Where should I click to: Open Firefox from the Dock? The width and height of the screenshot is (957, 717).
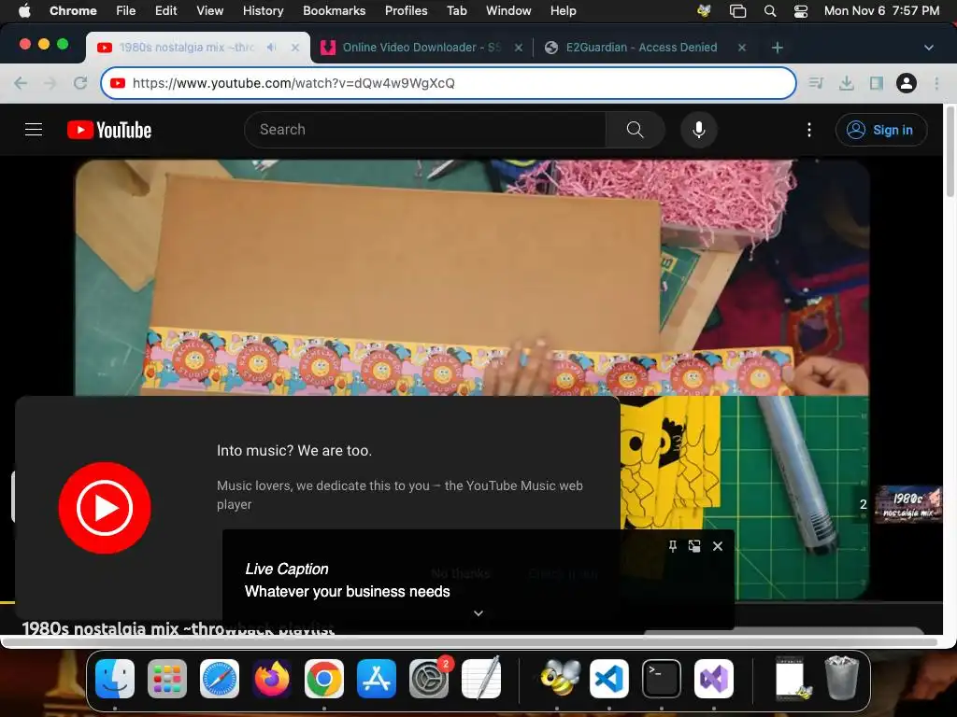[272, 679]
